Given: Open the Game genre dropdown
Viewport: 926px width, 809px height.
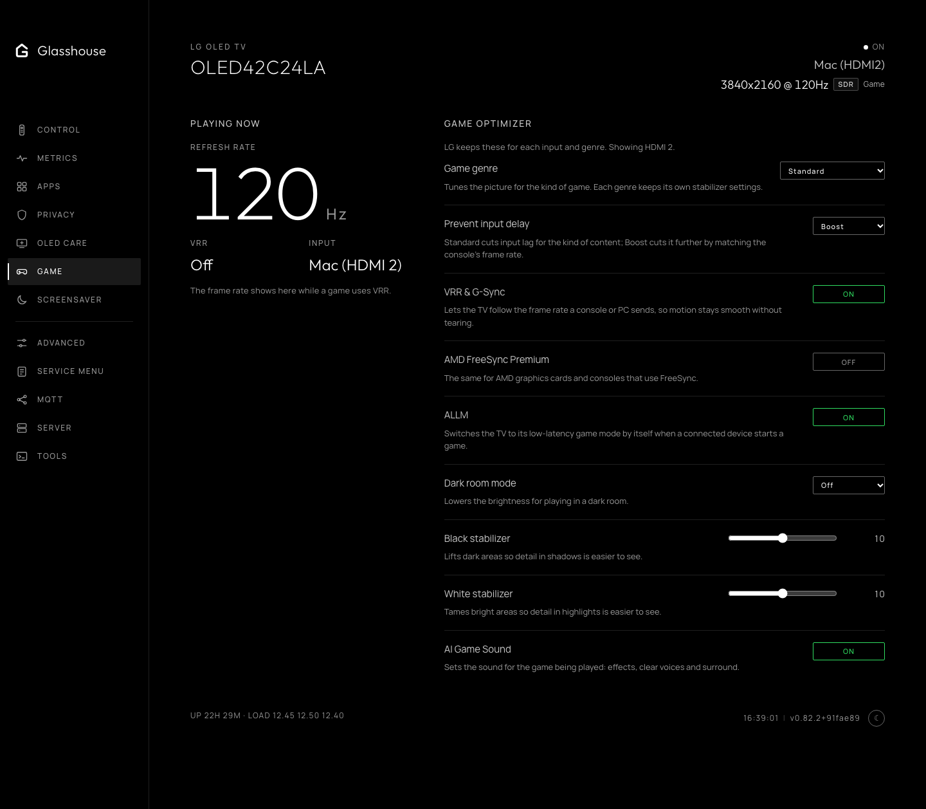Looking at the screenshot, I should point(832,171).
